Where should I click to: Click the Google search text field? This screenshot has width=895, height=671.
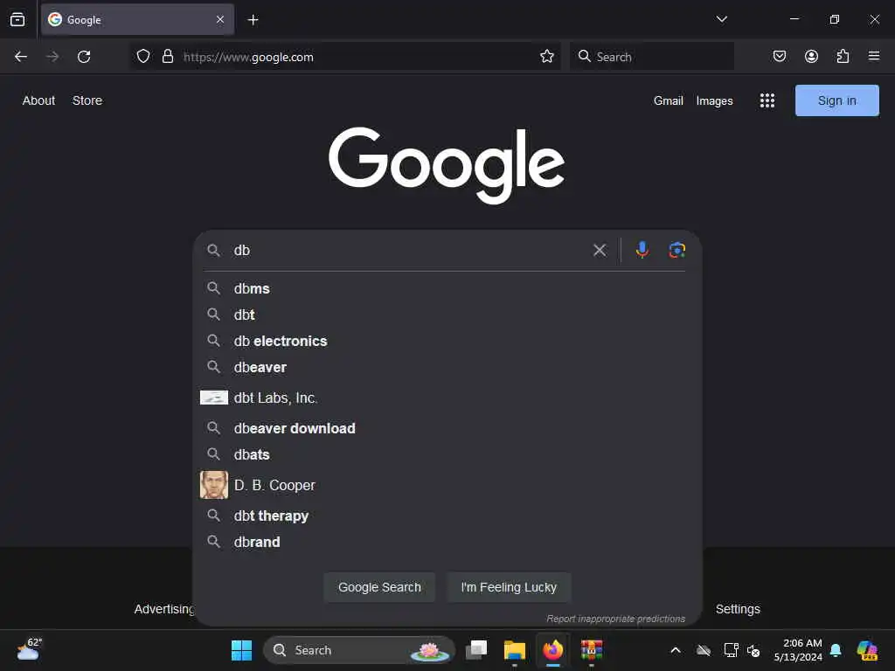point(408,250)
